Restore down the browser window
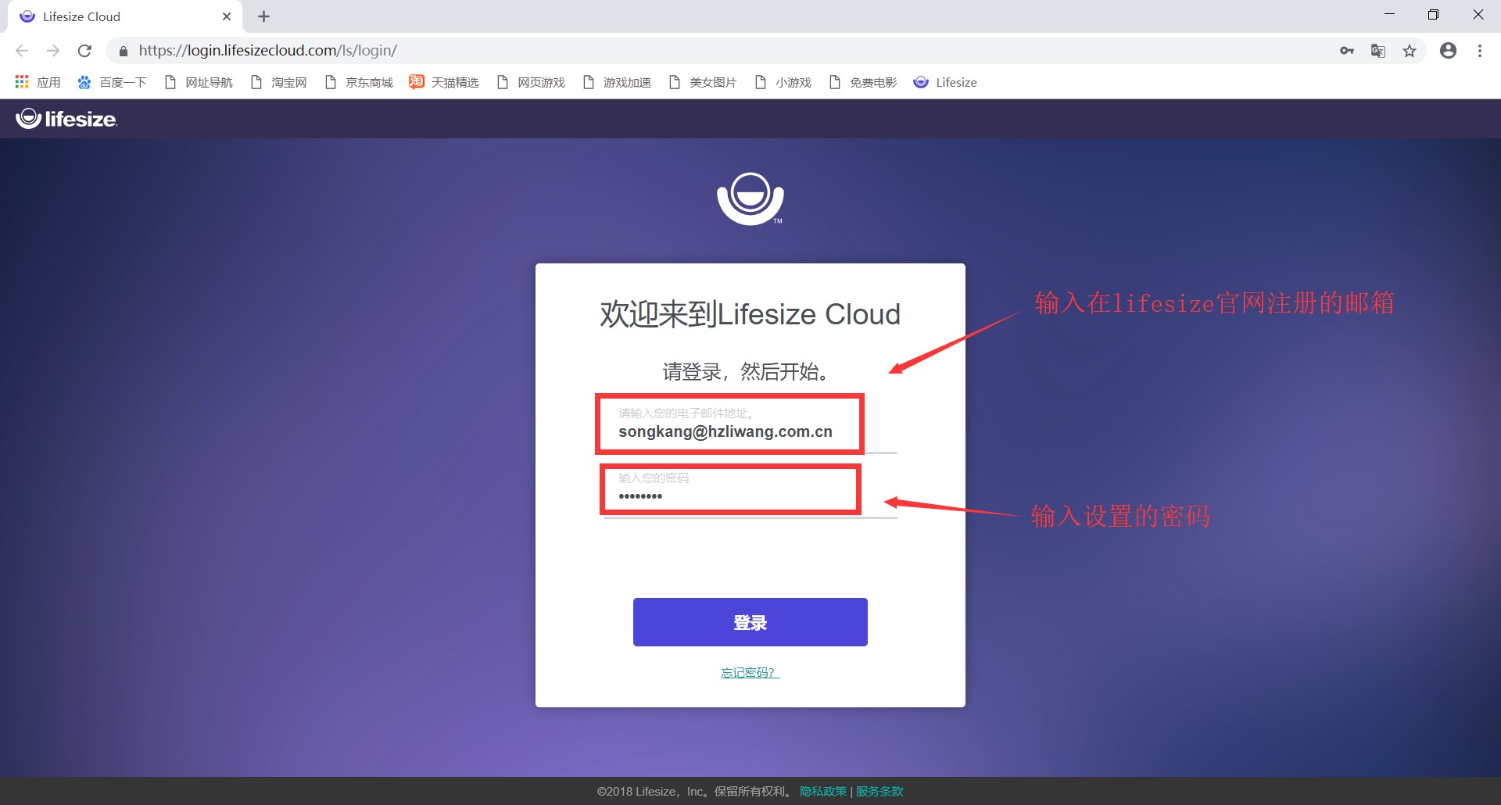The height and width of the screenshot is (805, 1501). pos(1433,14)
